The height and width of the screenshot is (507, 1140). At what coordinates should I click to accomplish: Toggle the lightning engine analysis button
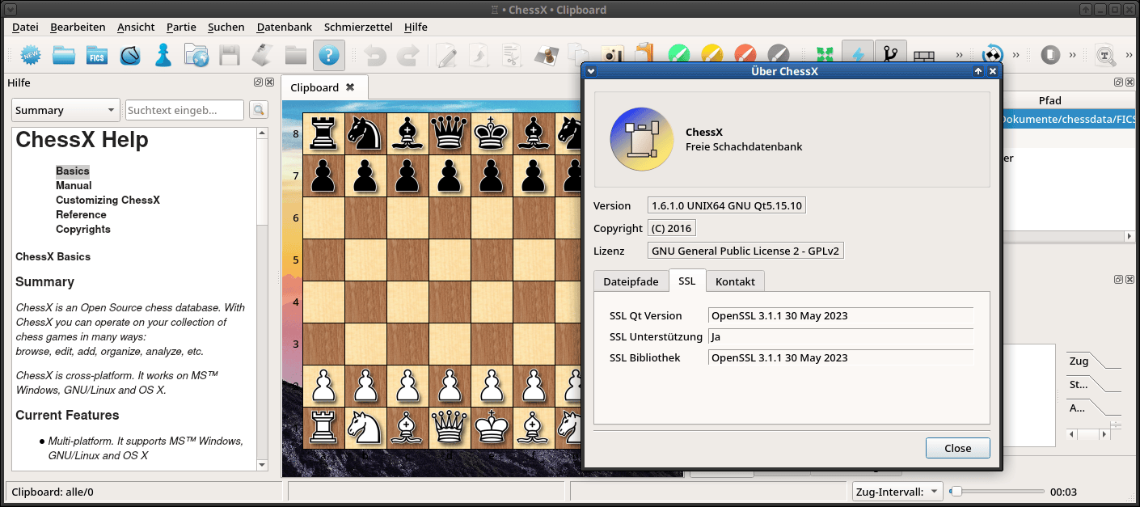tap(857, 53)
